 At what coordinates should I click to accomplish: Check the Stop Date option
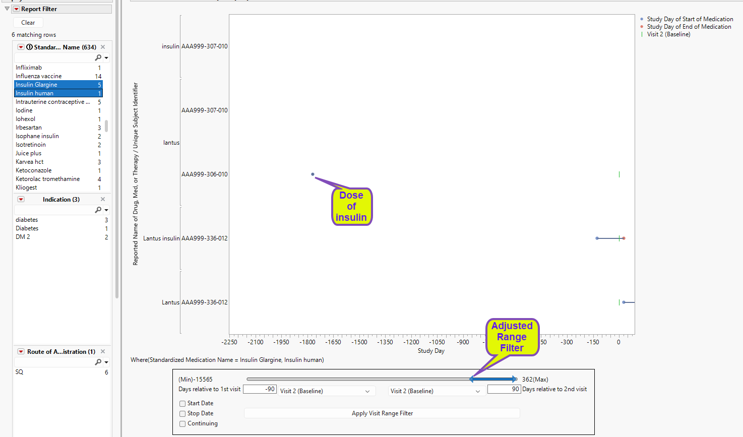tap(182, 413)
